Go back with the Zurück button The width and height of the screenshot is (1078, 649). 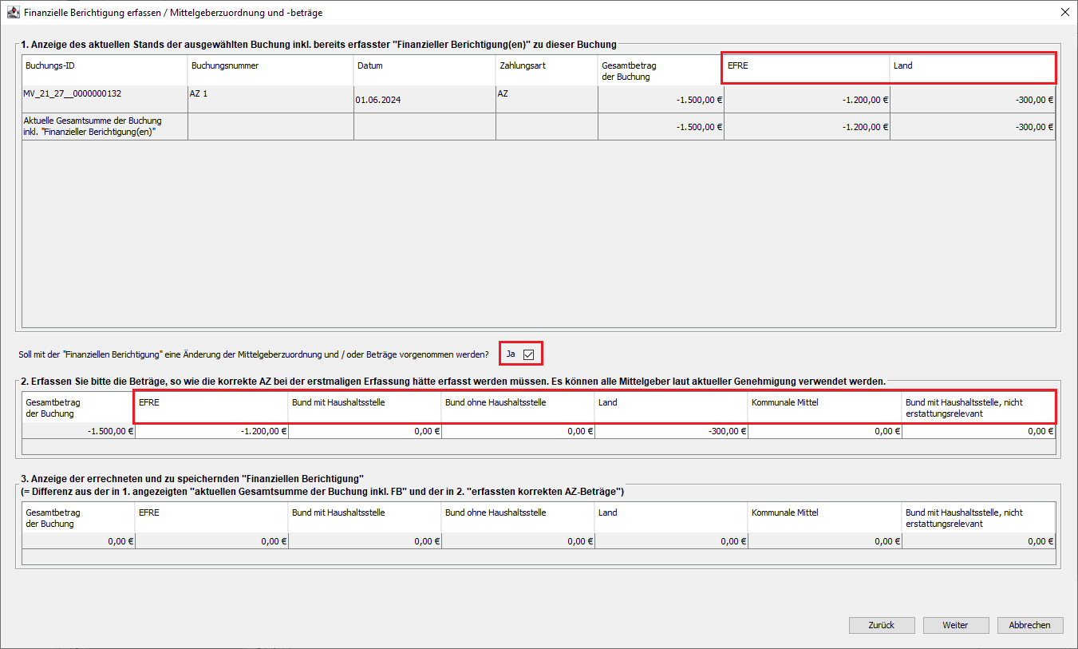tap(881, 625)
